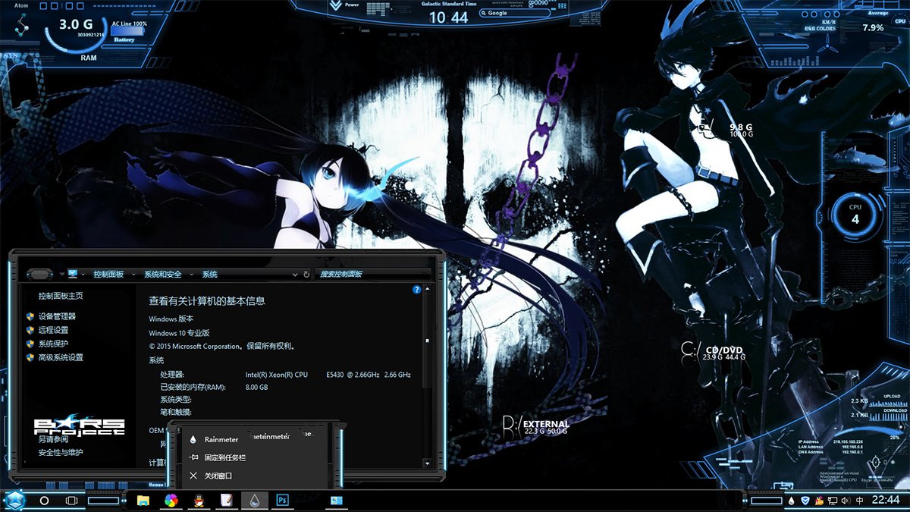Open File Explorer from the taskbar

[x=143, y=501]
